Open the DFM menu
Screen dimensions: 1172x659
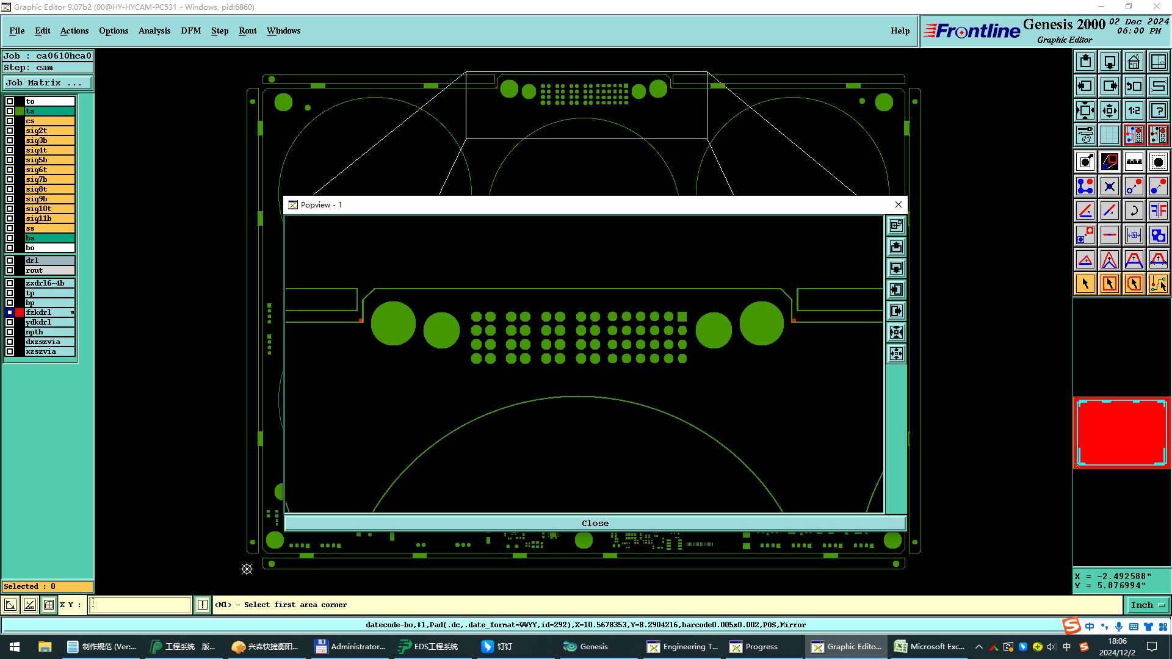point(190,31)
